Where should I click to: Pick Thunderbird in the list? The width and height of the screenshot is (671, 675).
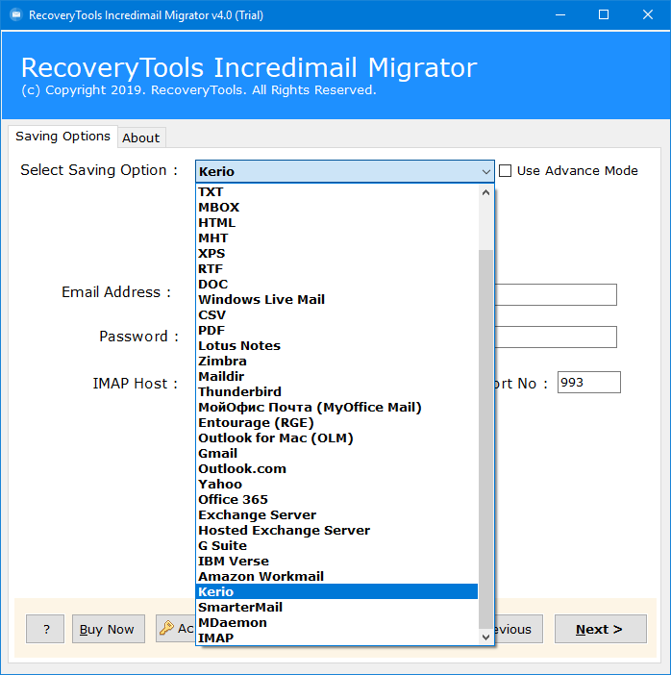[x=337, y=392]
